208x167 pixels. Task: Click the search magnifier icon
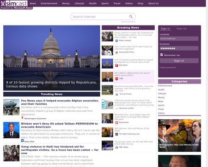coord(131,17)
